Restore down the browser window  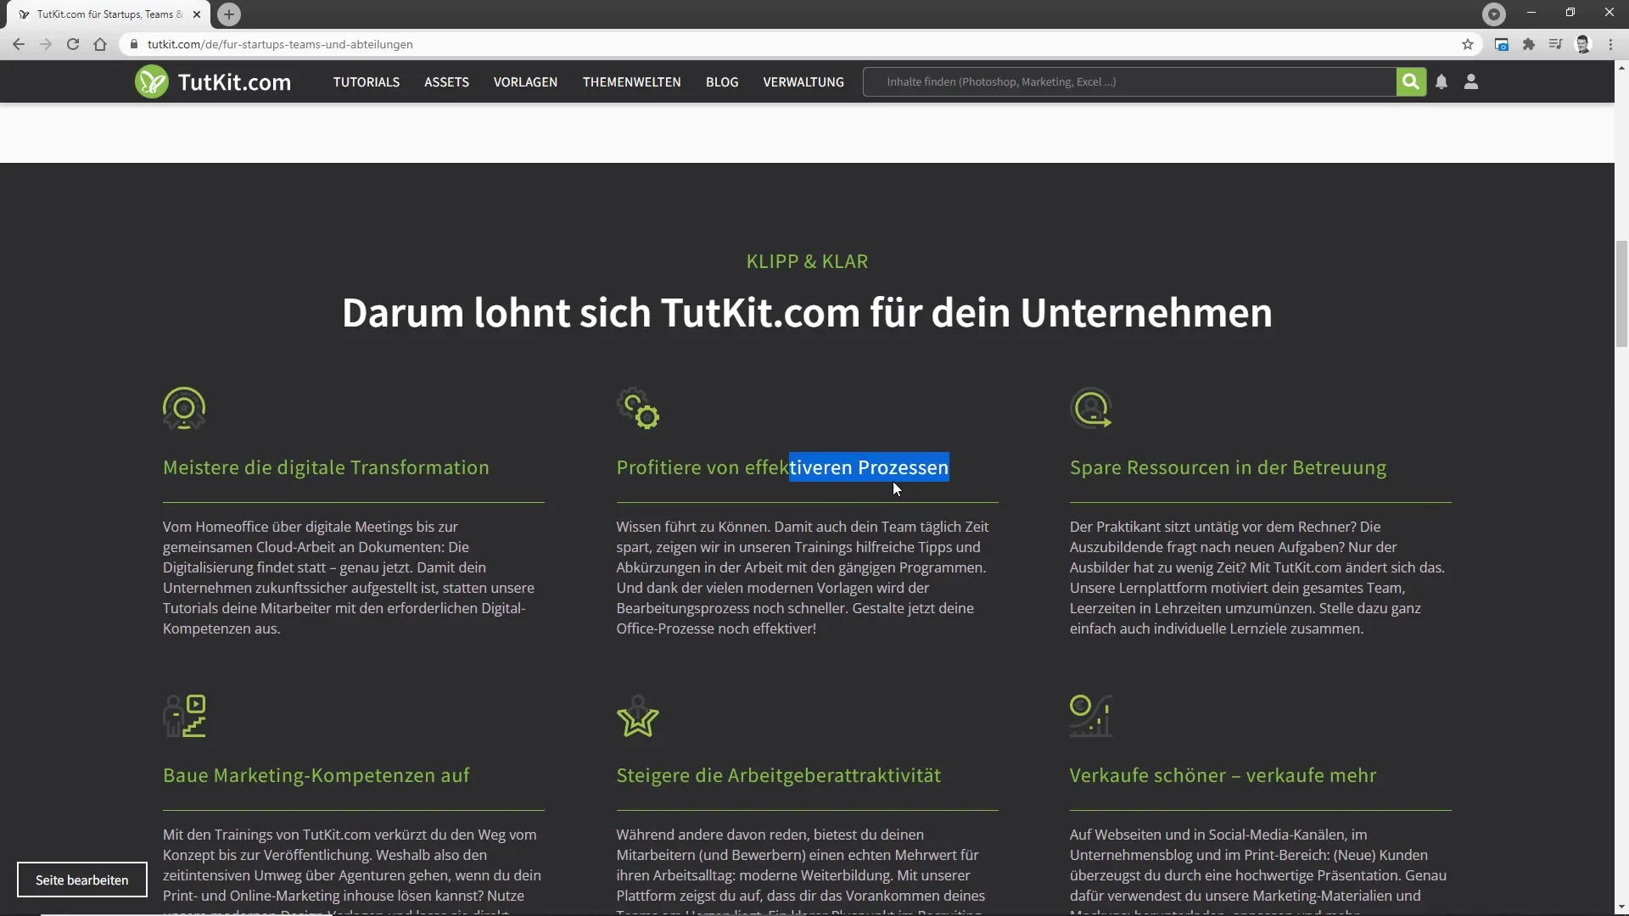(1570, 13)
